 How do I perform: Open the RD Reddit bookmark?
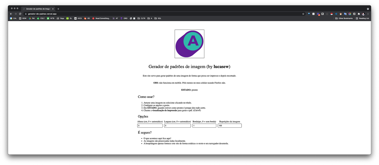pos(87,18)
